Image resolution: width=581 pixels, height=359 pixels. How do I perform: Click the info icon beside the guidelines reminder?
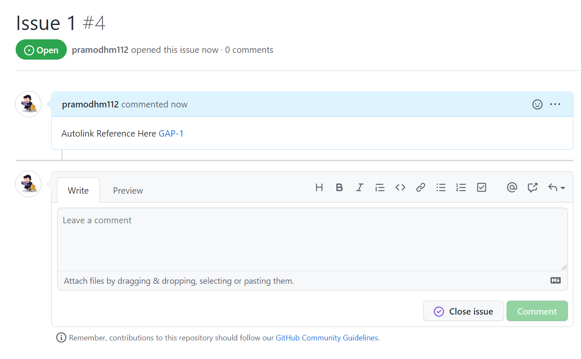coord(61,337)
